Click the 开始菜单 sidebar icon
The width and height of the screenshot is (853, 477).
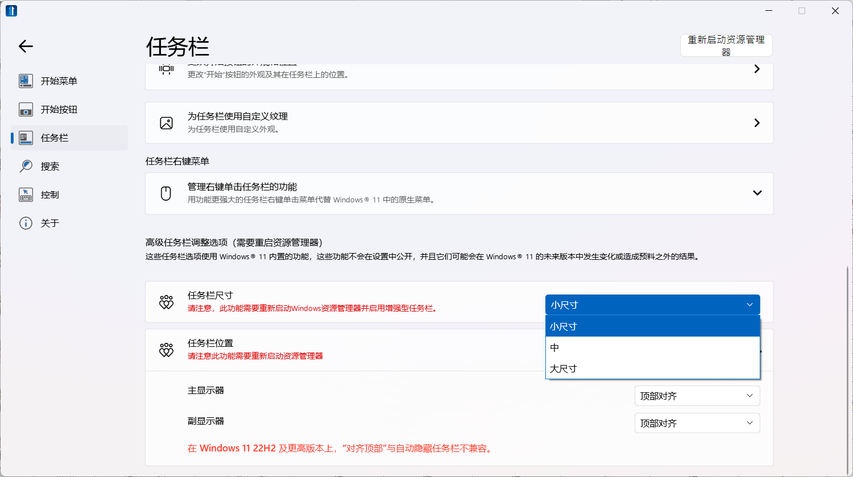(x=26, y=81)
